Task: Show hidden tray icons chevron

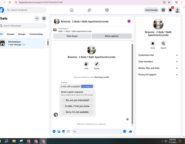Action: tap(162, 141)
